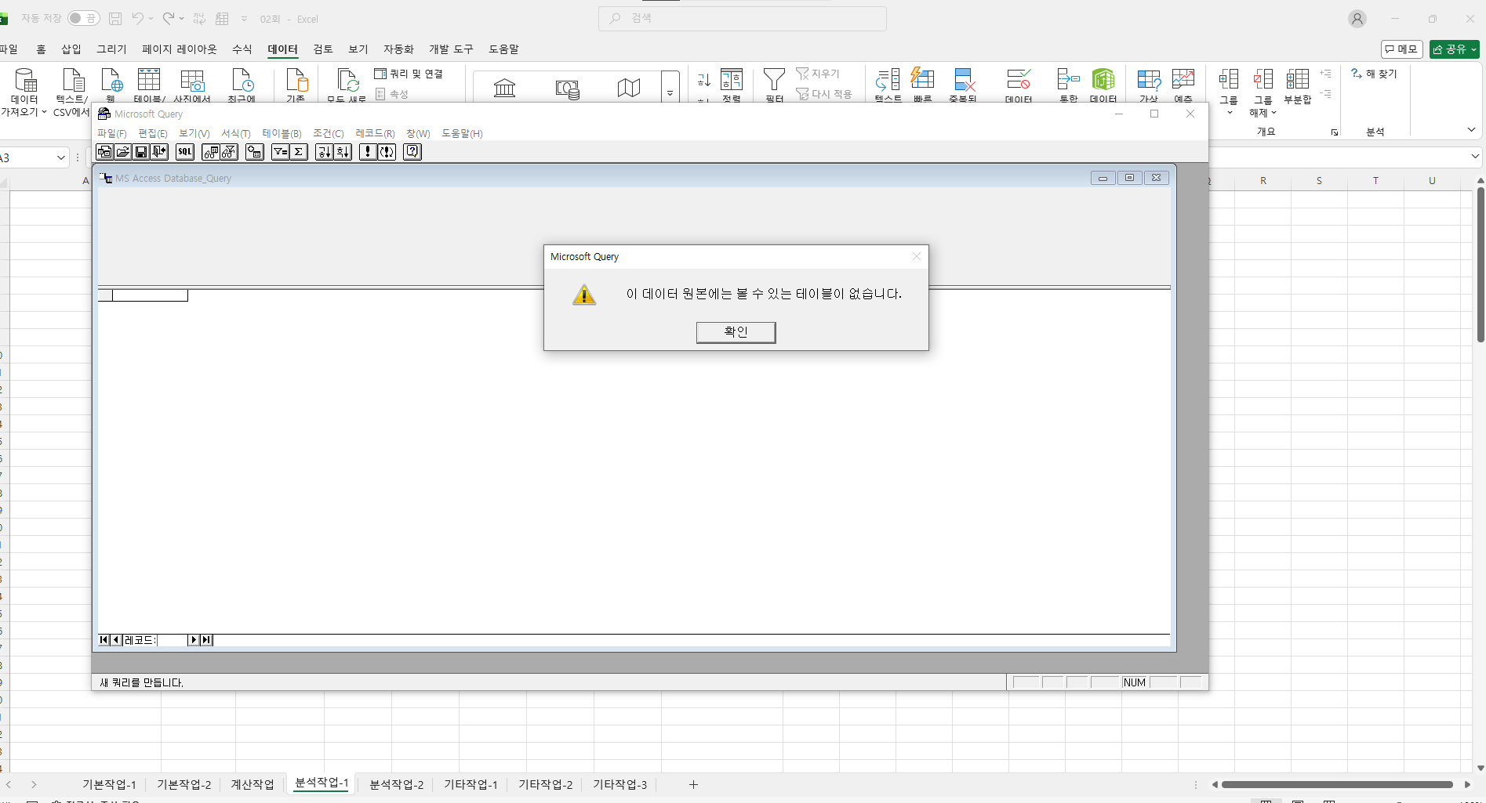Image resolution: width=1486 pixels, height=803 pixels.
Task: Click the Help question mark toolbar icon
Action: [412, 152]
